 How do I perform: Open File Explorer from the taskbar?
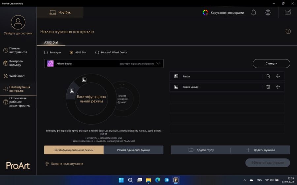pos(148,180)
